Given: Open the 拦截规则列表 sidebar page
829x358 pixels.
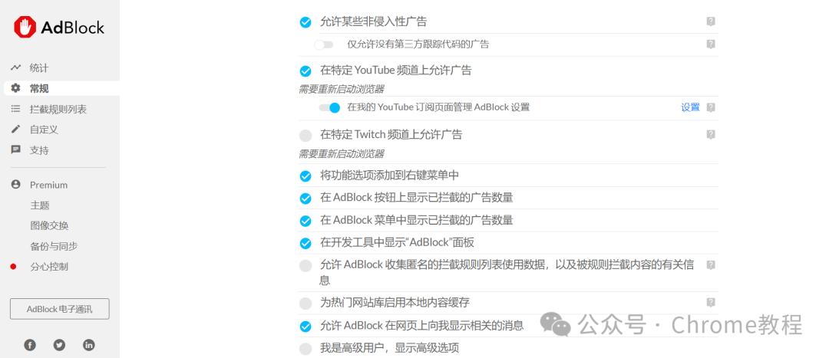Looking at the screenshot, I should (x=58, y=110).
